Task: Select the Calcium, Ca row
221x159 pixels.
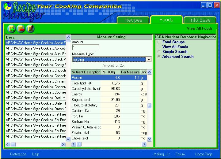Action: tap(109, 111)
